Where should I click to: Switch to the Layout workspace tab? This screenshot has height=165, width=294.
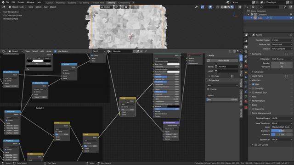(x=50, y=3)
